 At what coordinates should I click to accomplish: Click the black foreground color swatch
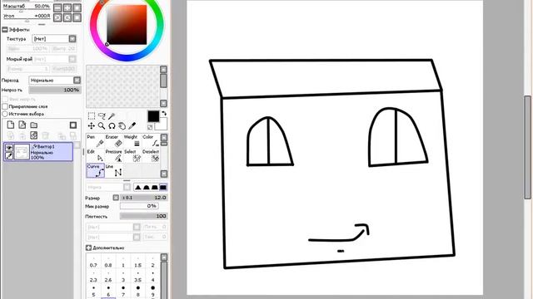pyautogui.click(x=153, y=116)
